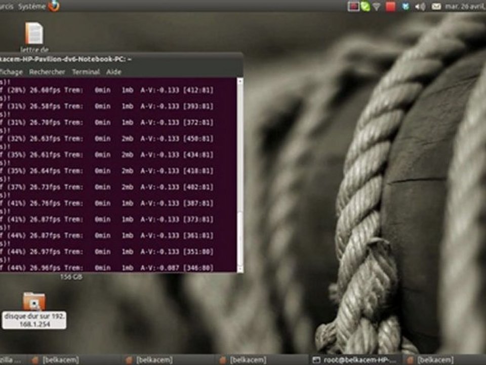The width and height of the screenshot is (486, 365).
Task: Click the date 'mar. 26 avril' clock
Action: point(465,7)
